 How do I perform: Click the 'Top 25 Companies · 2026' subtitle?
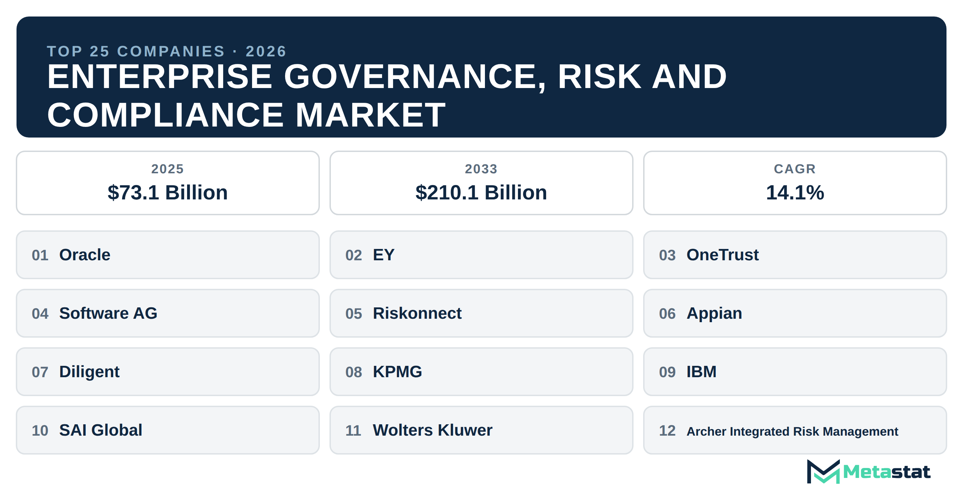167,51
